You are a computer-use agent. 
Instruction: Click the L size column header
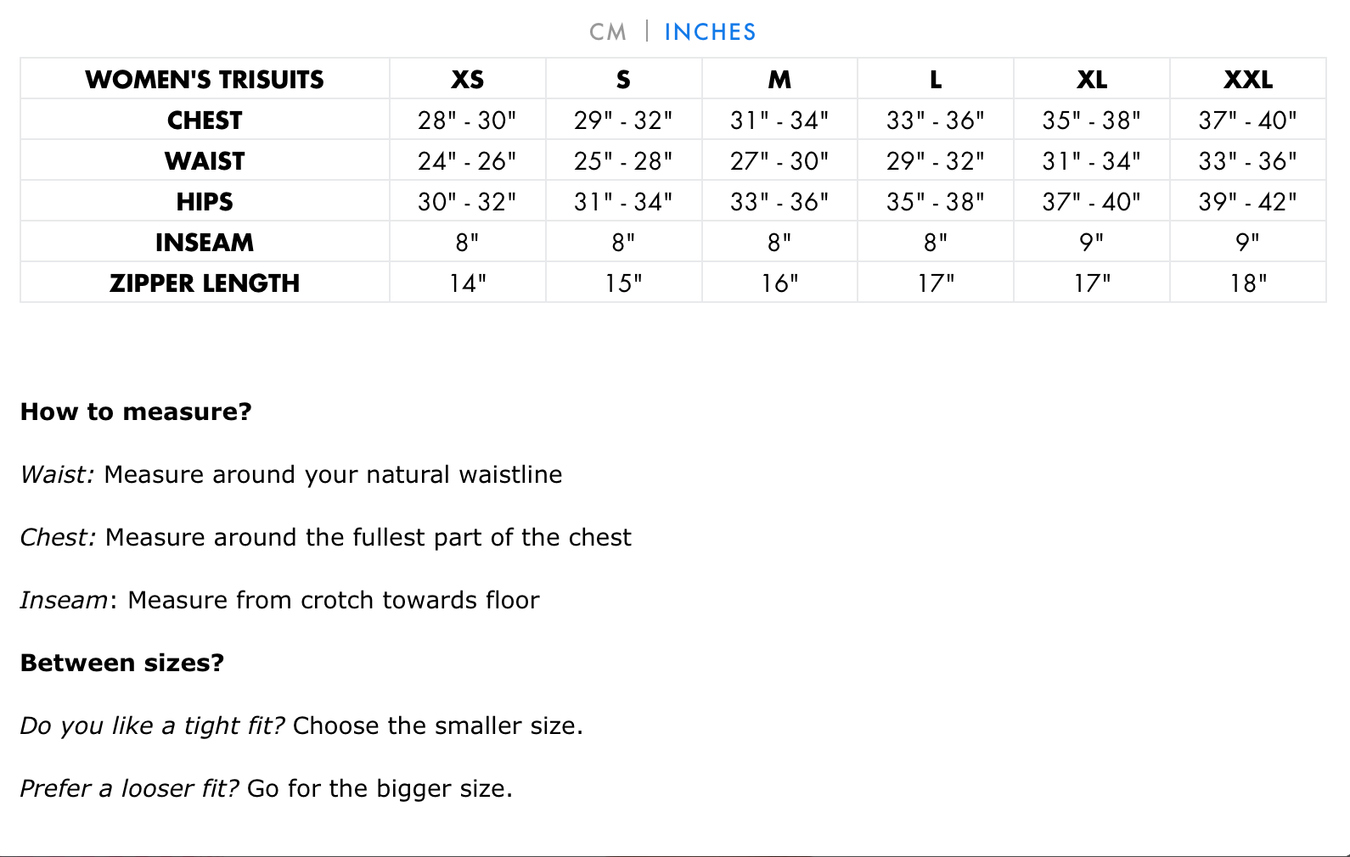(x=936, y=79)
